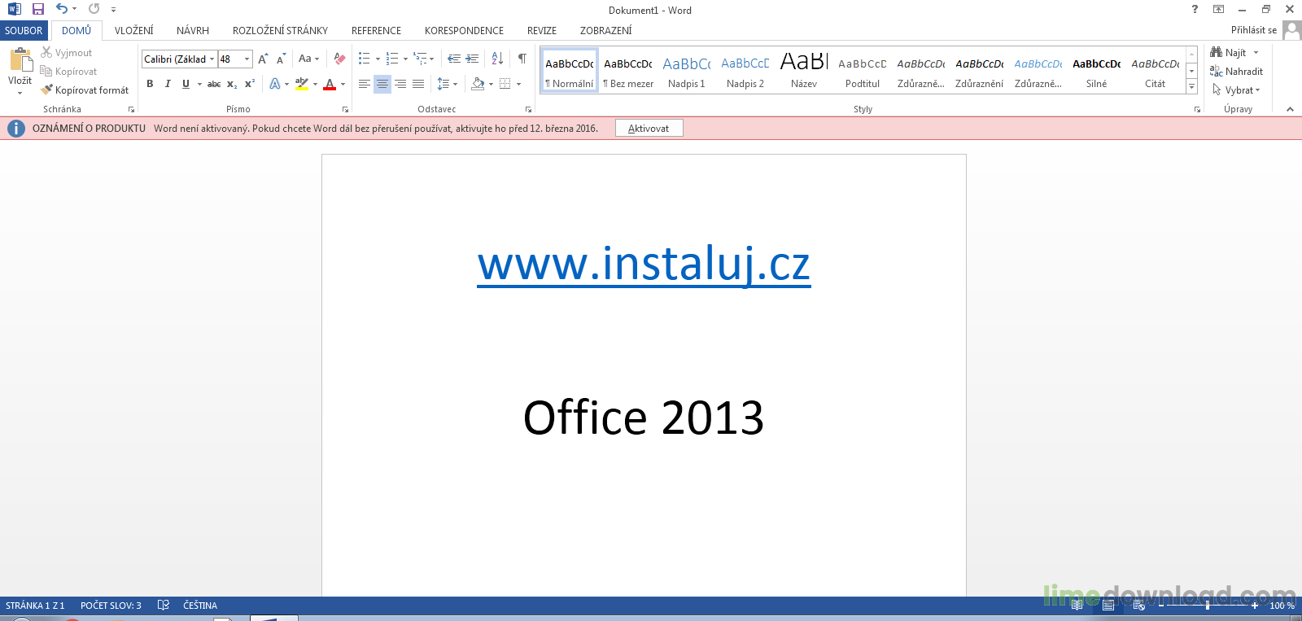Justify paragraph text
Image resolution: width=1302 pixels, height=621 pixels.
tap(417, 84)
